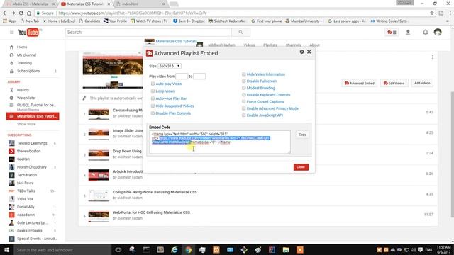Click inside the Embed Code textarea

220,142
